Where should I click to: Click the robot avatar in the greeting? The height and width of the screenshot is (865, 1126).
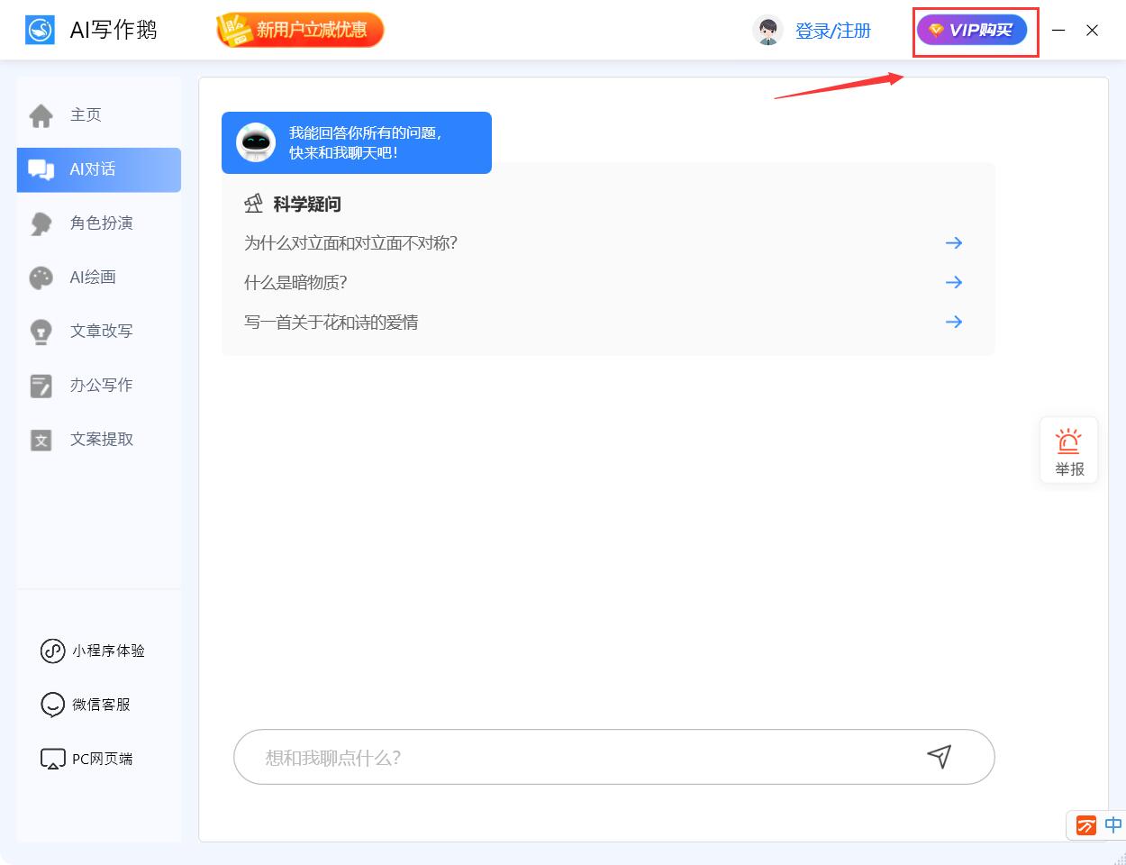(x=256, y=142)
